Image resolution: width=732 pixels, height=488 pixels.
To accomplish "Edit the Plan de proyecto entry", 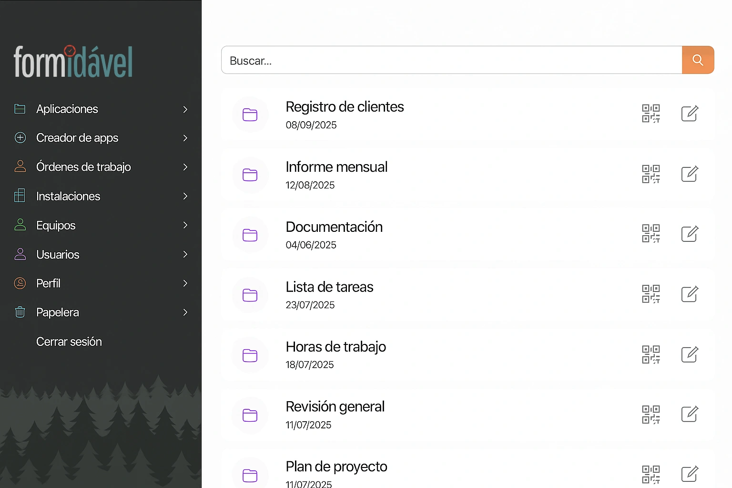I will 690,475.
